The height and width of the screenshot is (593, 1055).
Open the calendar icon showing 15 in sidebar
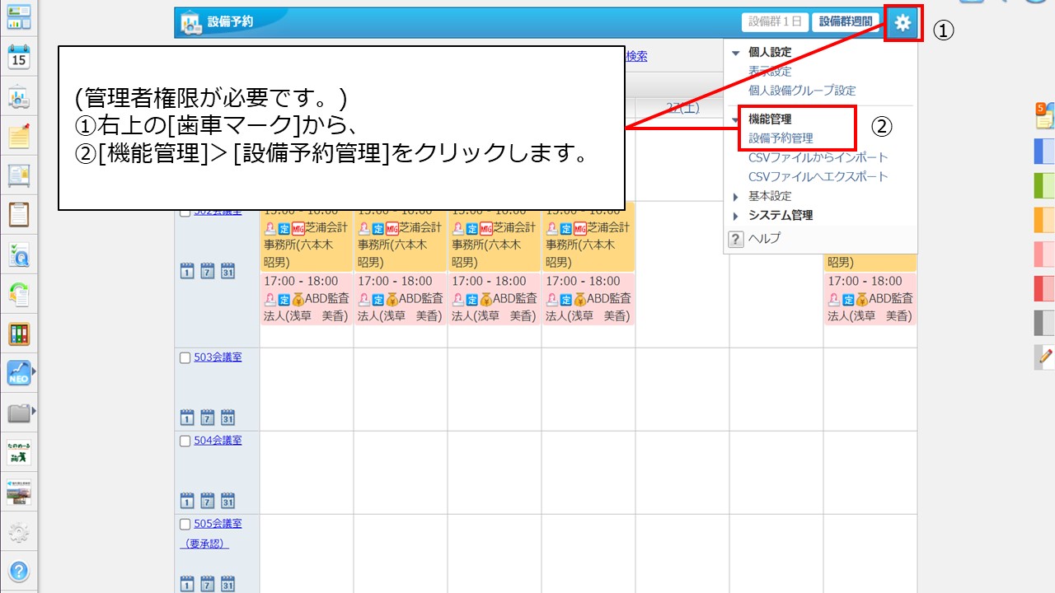coord(19,57)
